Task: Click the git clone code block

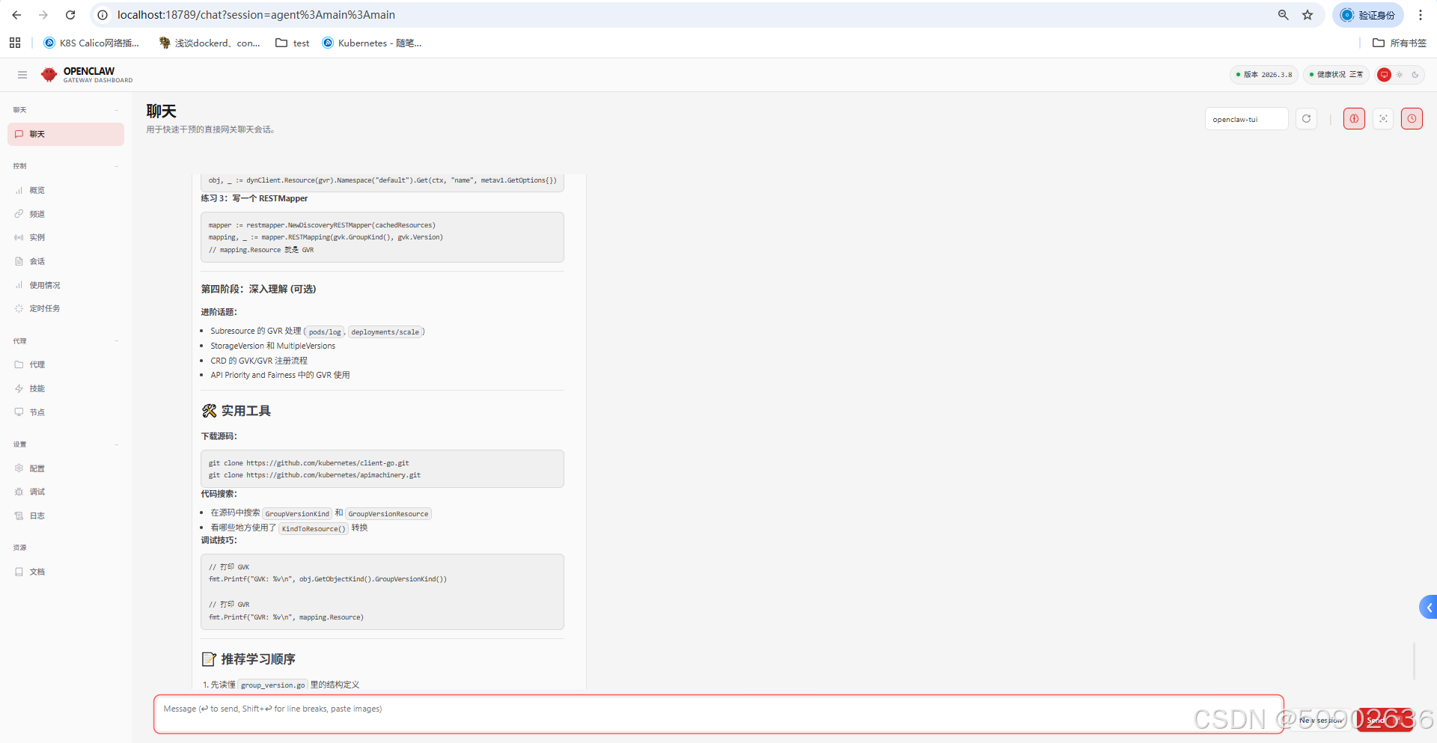Action: (x=382, y=468)
